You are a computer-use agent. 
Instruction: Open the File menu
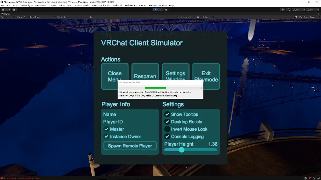click(3, 6)
